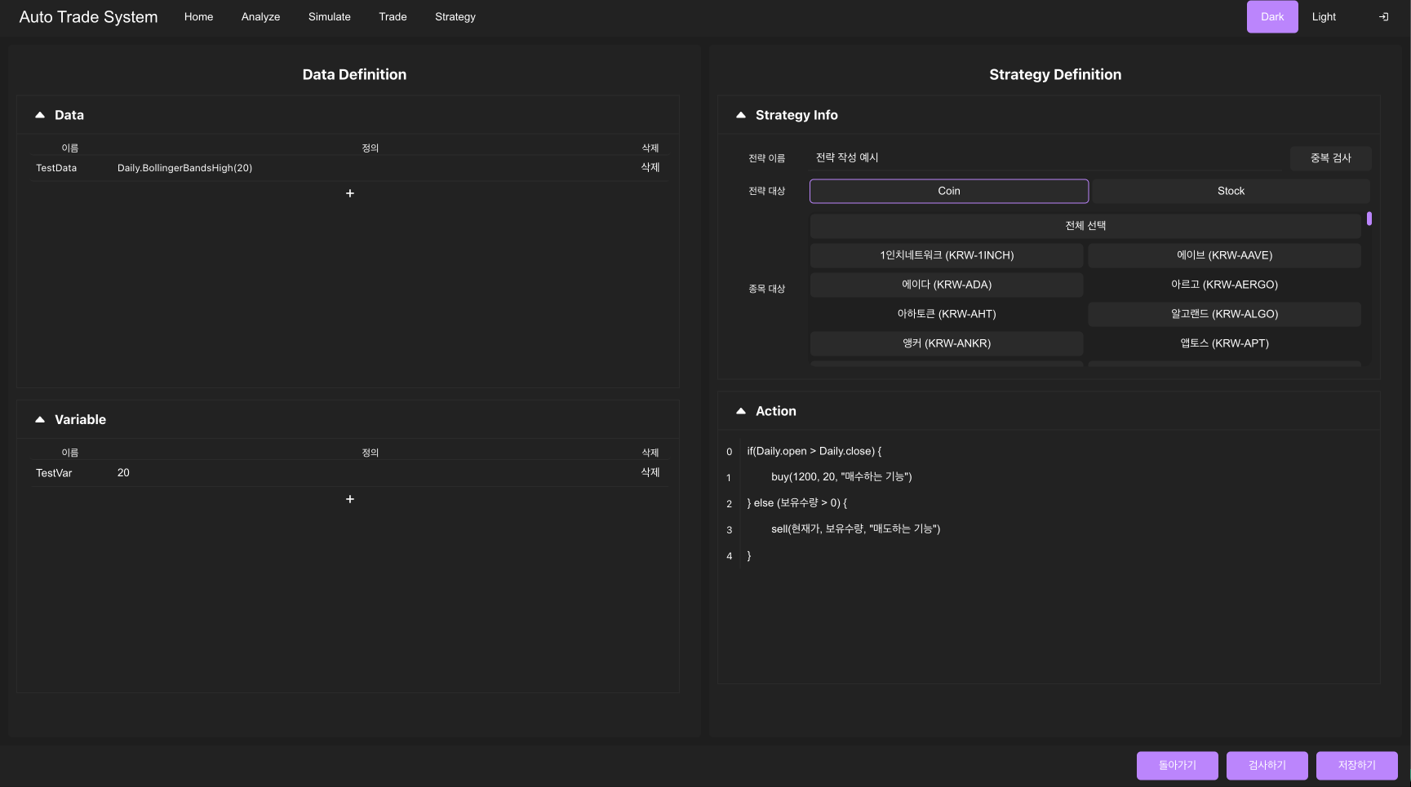
Task: Open the Strategy menu item
Action: click(455, 17)
